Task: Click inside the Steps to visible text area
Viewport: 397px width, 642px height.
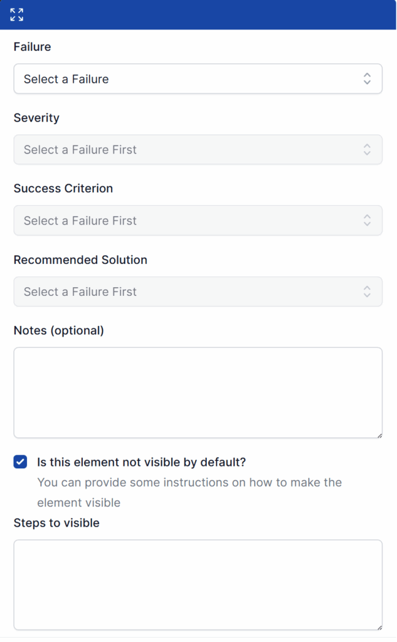Action: 198,583
